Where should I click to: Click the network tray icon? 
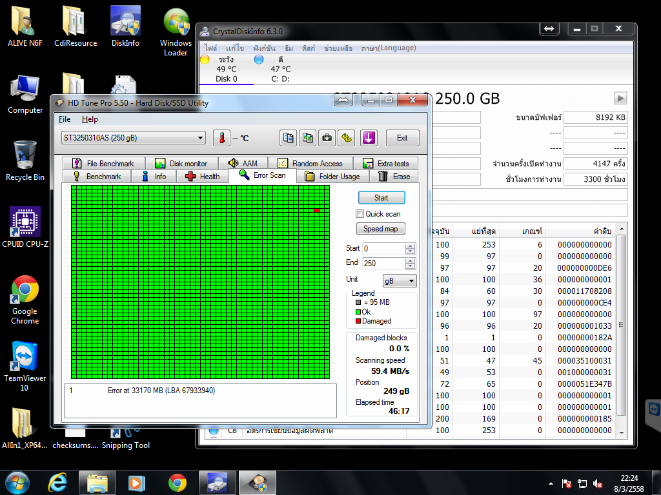click(582, 483)
